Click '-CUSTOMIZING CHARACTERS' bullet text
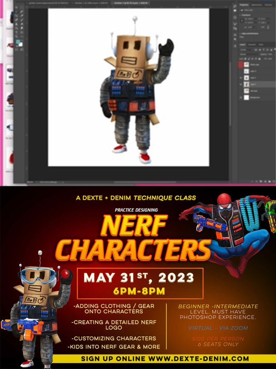 pos(114,338)
